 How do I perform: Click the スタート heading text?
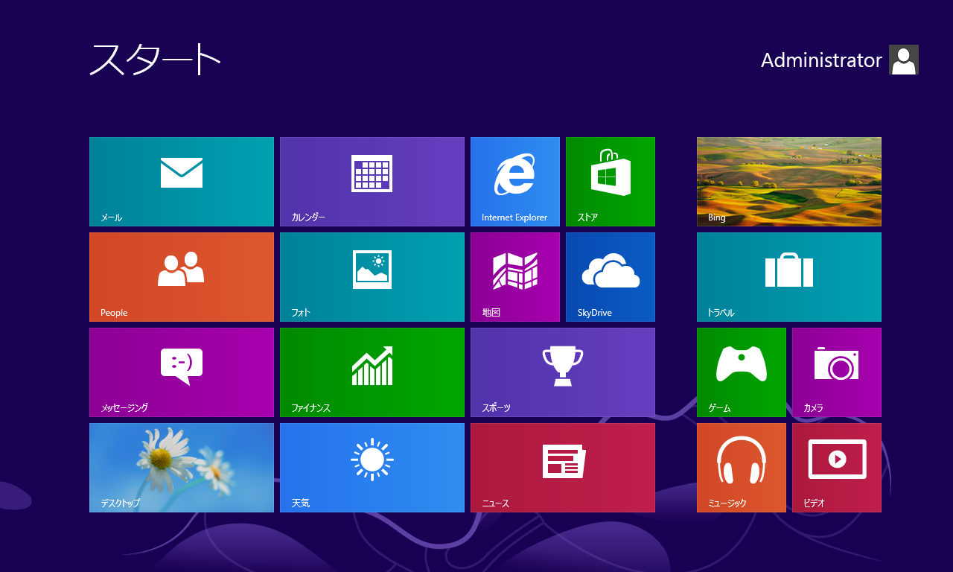[x=156, y=59]
